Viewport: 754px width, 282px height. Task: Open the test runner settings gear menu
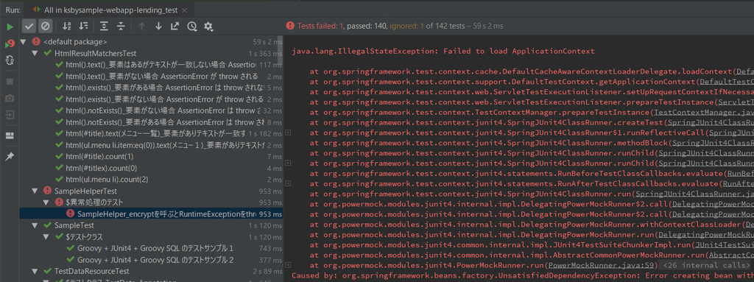[x=208, y=27]
